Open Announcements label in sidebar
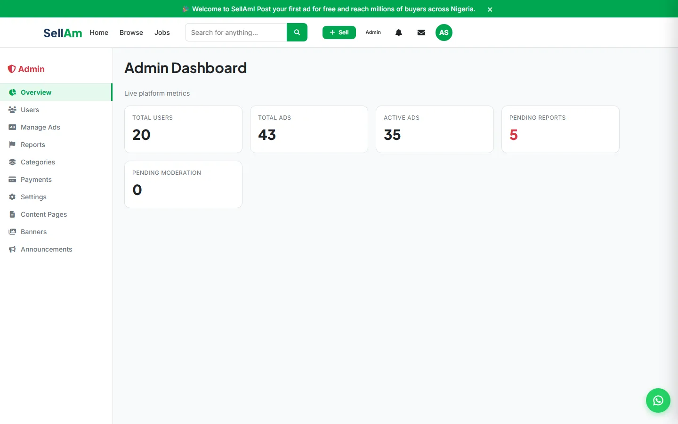678x424 pixels. [47, 249]
